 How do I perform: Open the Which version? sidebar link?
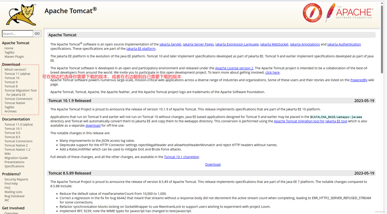pyautogui.click(x=15, y=69)
